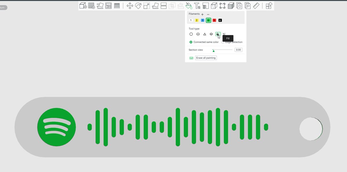Click the keyring hole on the model
The height and width of the screenshot is (172, 347).
pyautogui.click(x=311, y=129)
